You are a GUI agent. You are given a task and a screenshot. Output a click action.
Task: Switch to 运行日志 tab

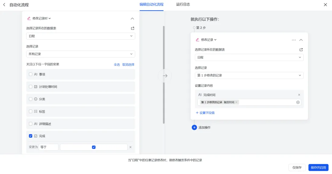tap(183, 4)
